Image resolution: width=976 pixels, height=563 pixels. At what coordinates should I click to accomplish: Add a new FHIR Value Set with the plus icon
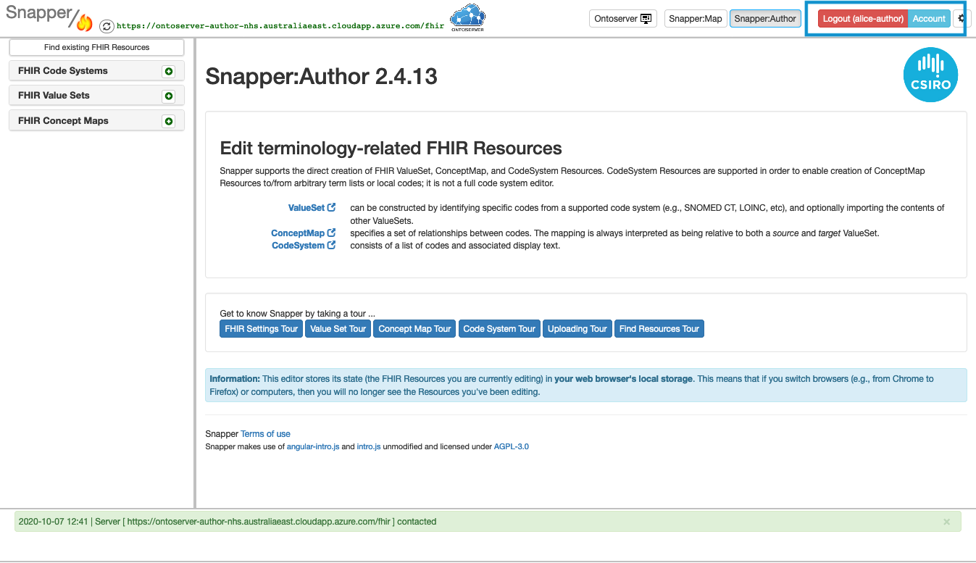tap(169, 95)
